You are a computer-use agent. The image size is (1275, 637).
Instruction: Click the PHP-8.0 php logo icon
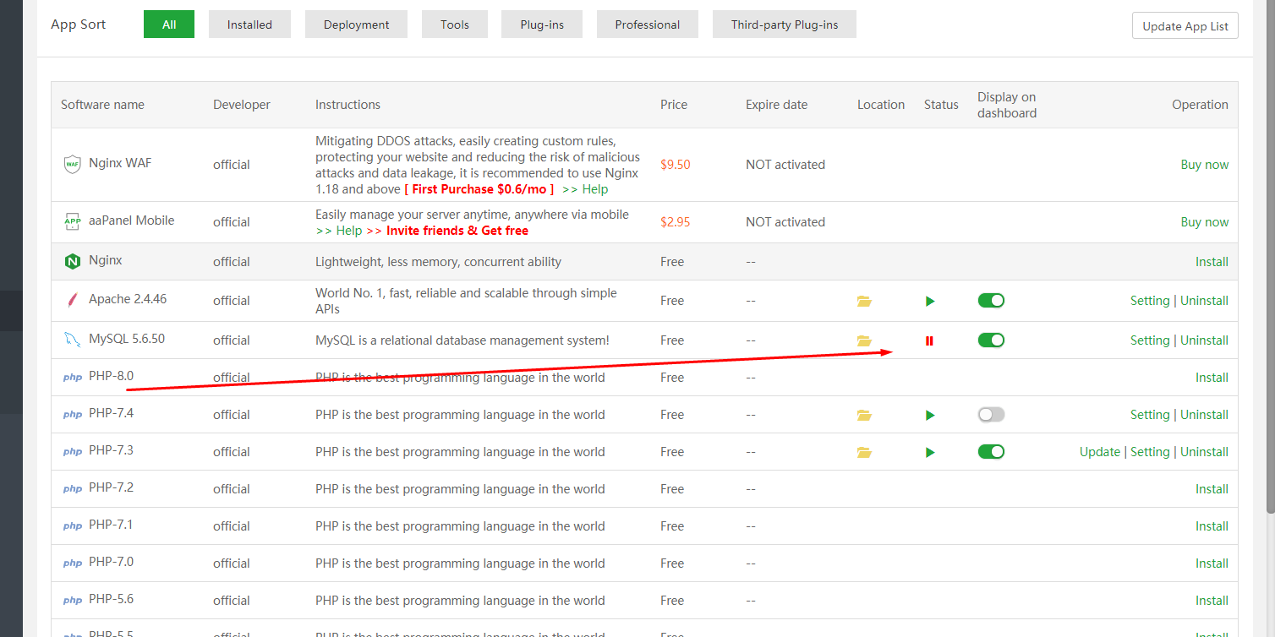point(73,378)
